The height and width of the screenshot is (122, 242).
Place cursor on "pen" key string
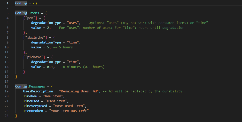click(x=30, y=18)
